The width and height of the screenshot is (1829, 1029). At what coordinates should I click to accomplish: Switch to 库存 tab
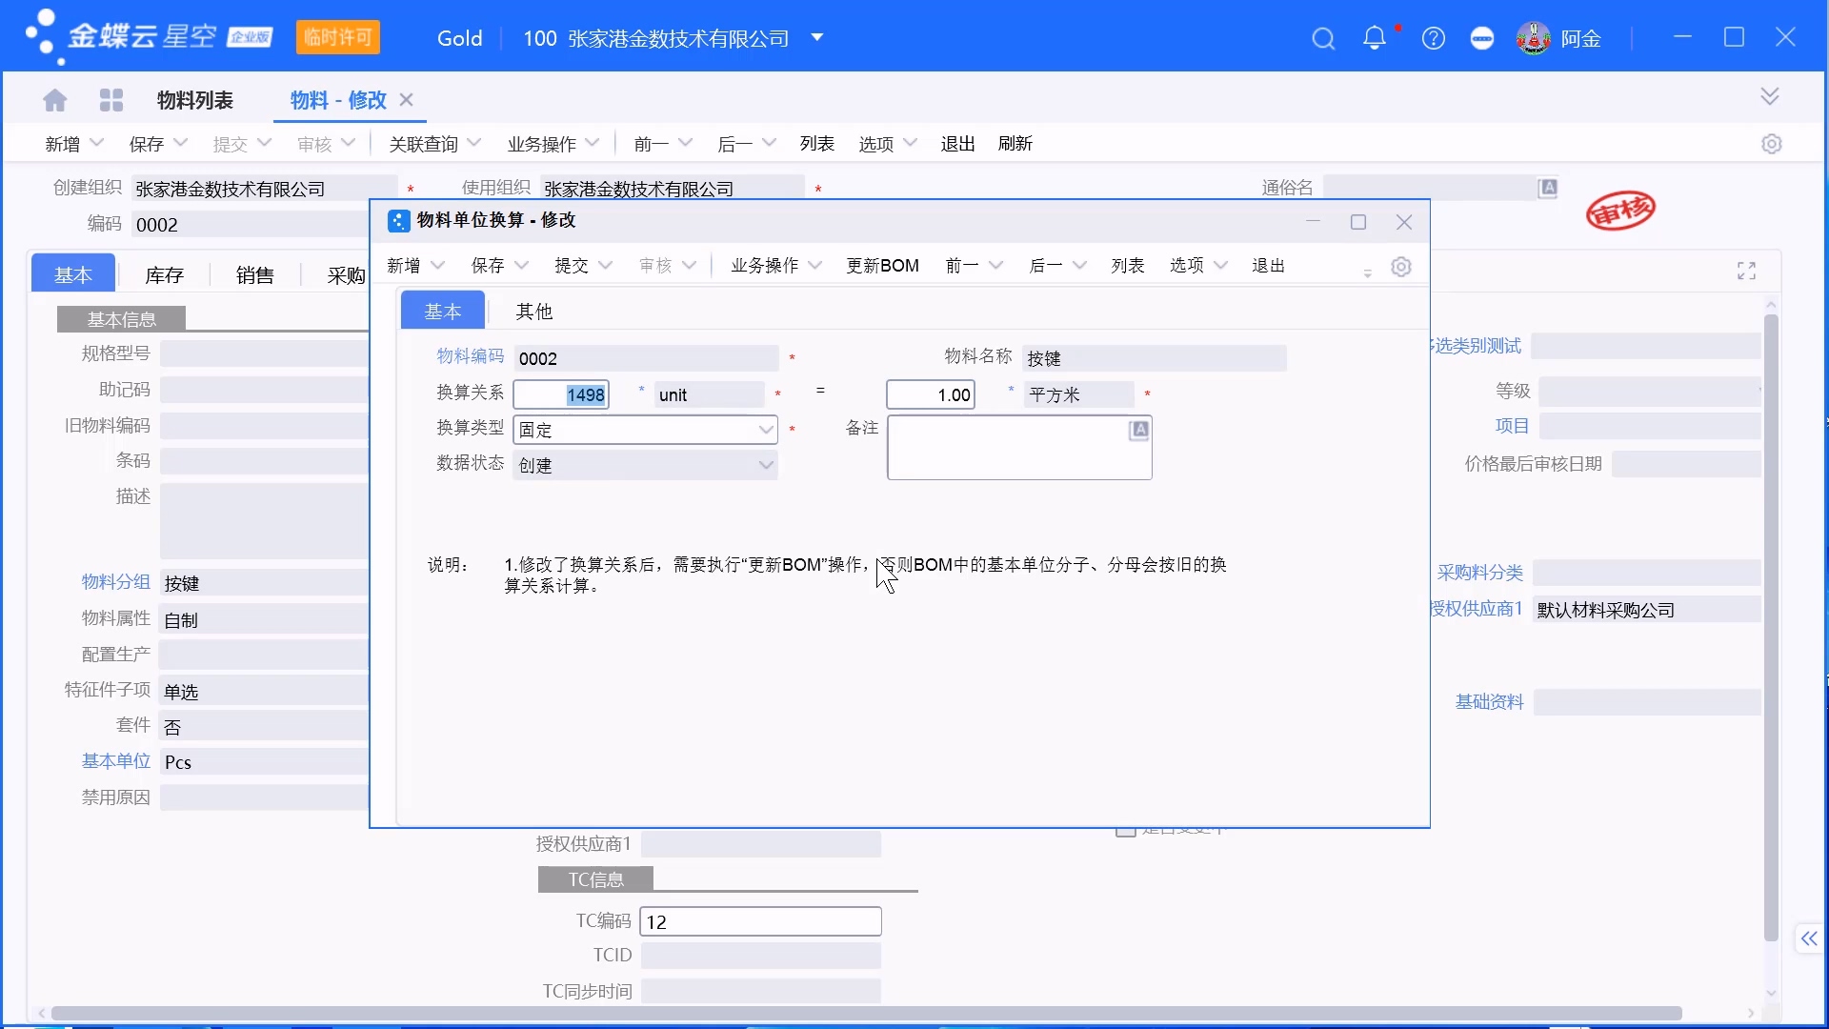[x=164, y=275]
